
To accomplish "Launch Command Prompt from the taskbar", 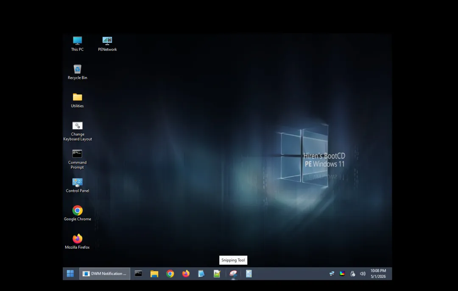I will click(138, 274).
